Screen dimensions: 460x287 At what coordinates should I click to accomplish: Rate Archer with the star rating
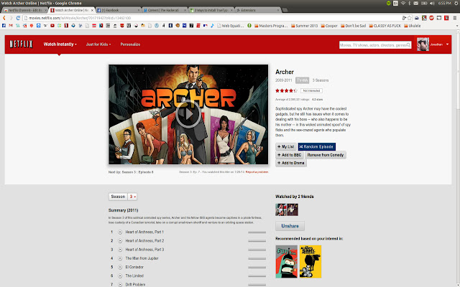pyautogui.click(x=286, y=91)
